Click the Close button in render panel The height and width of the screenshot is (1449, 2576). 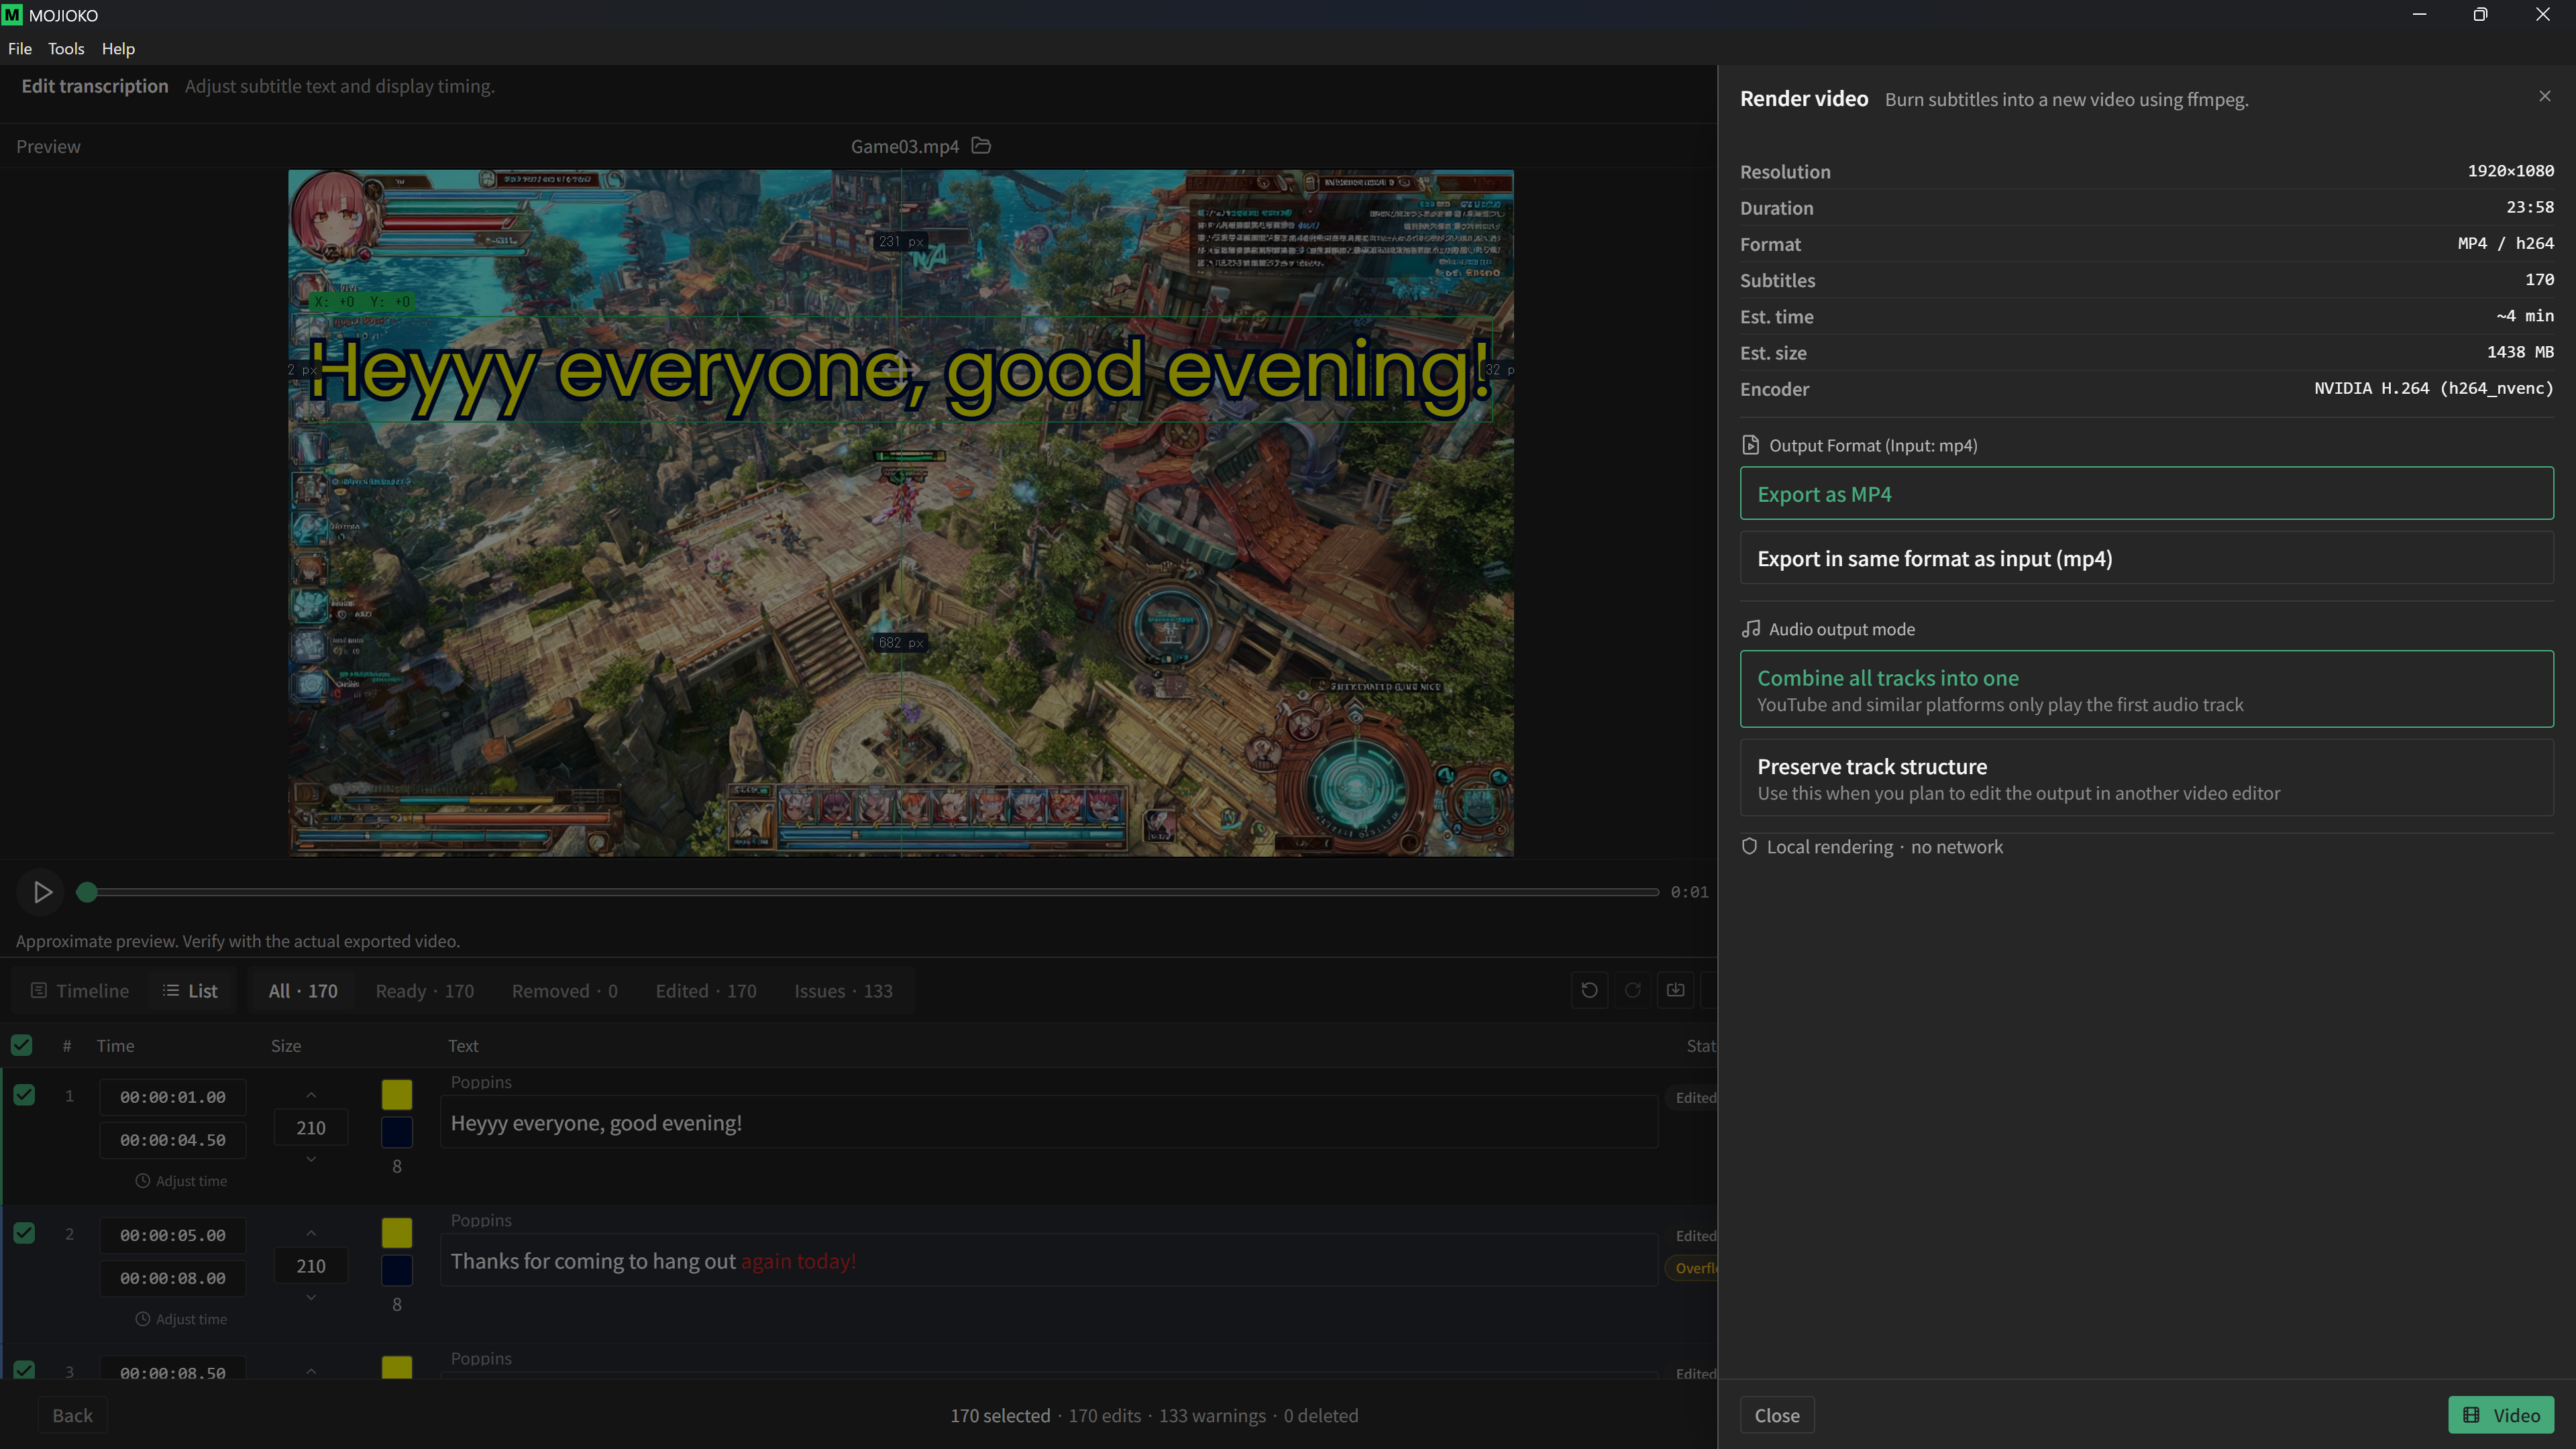click(x=1777, y=1415)
